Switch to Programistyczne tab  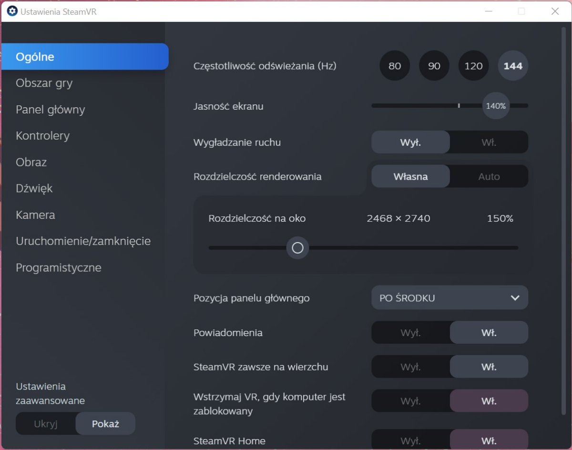58,268
